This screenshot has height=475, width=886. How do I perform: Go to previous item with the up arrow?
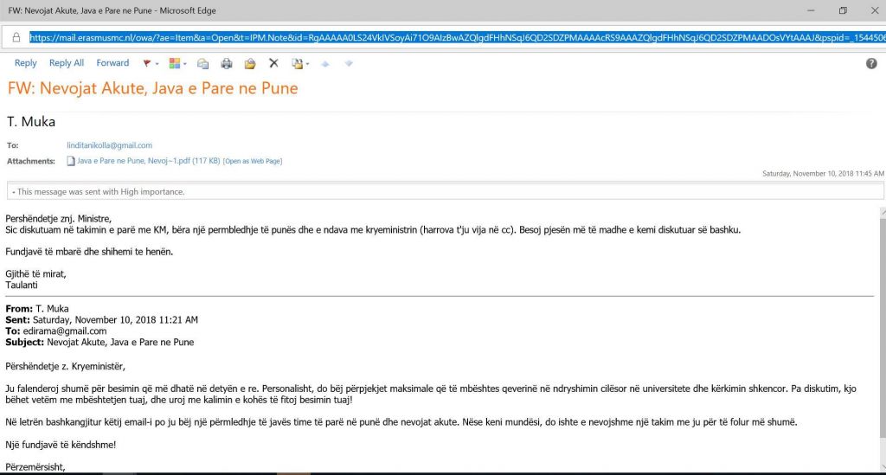[x=325, y=63]
